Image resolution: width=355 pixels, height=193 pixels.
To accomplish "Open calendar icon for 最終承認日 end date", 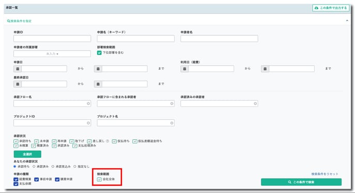I will click(98, 84).
